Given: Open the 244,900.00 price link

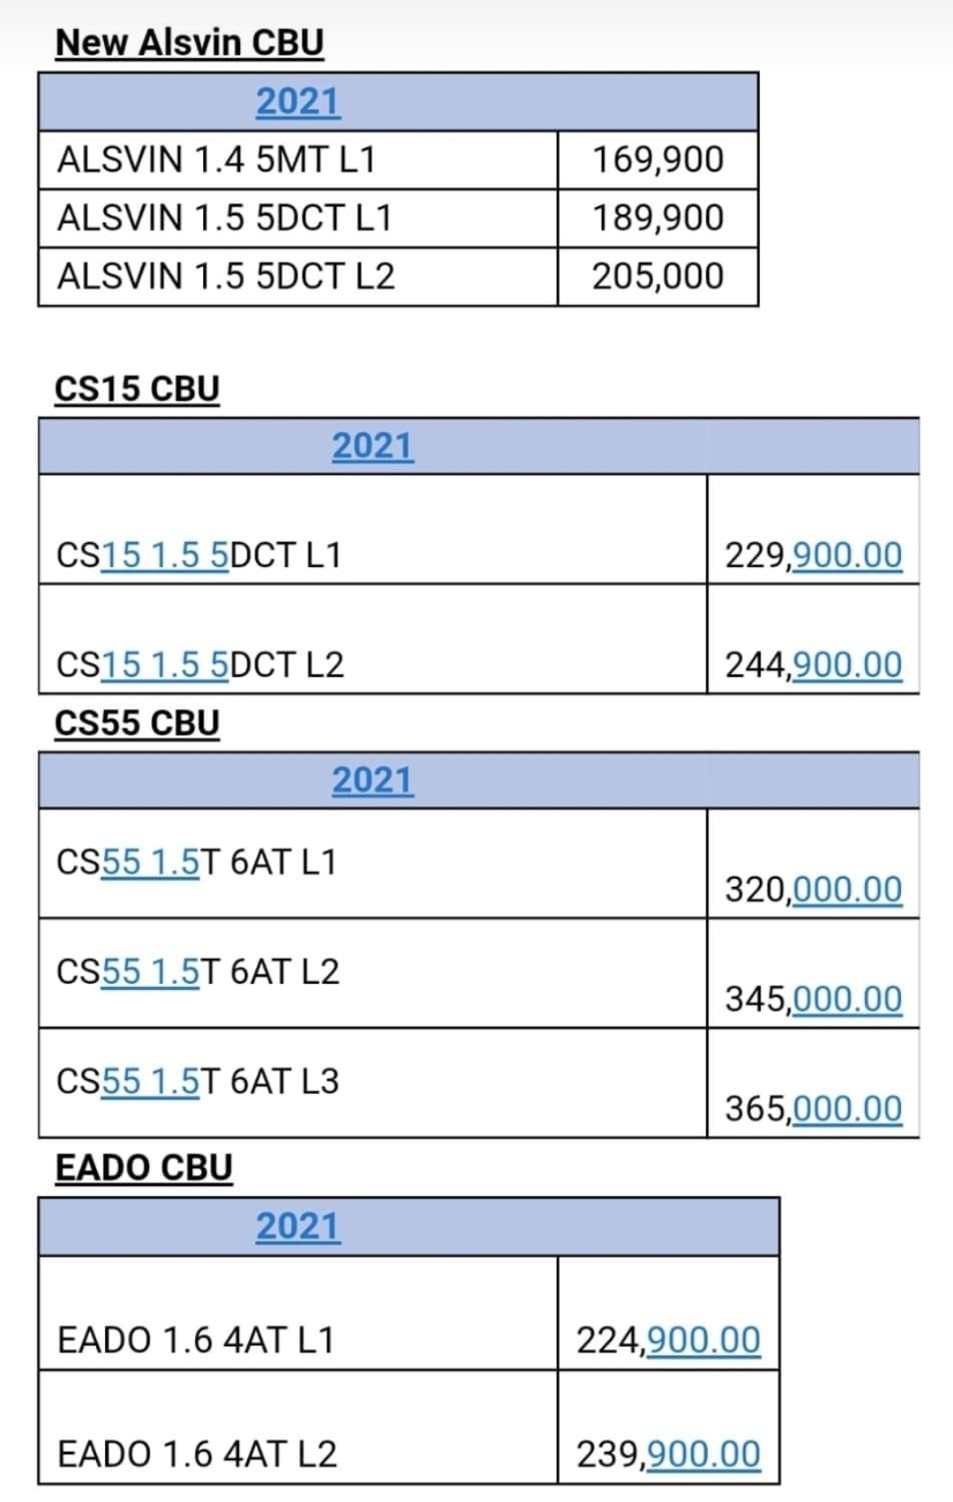Looking at the screenshot, I should 847,665.
